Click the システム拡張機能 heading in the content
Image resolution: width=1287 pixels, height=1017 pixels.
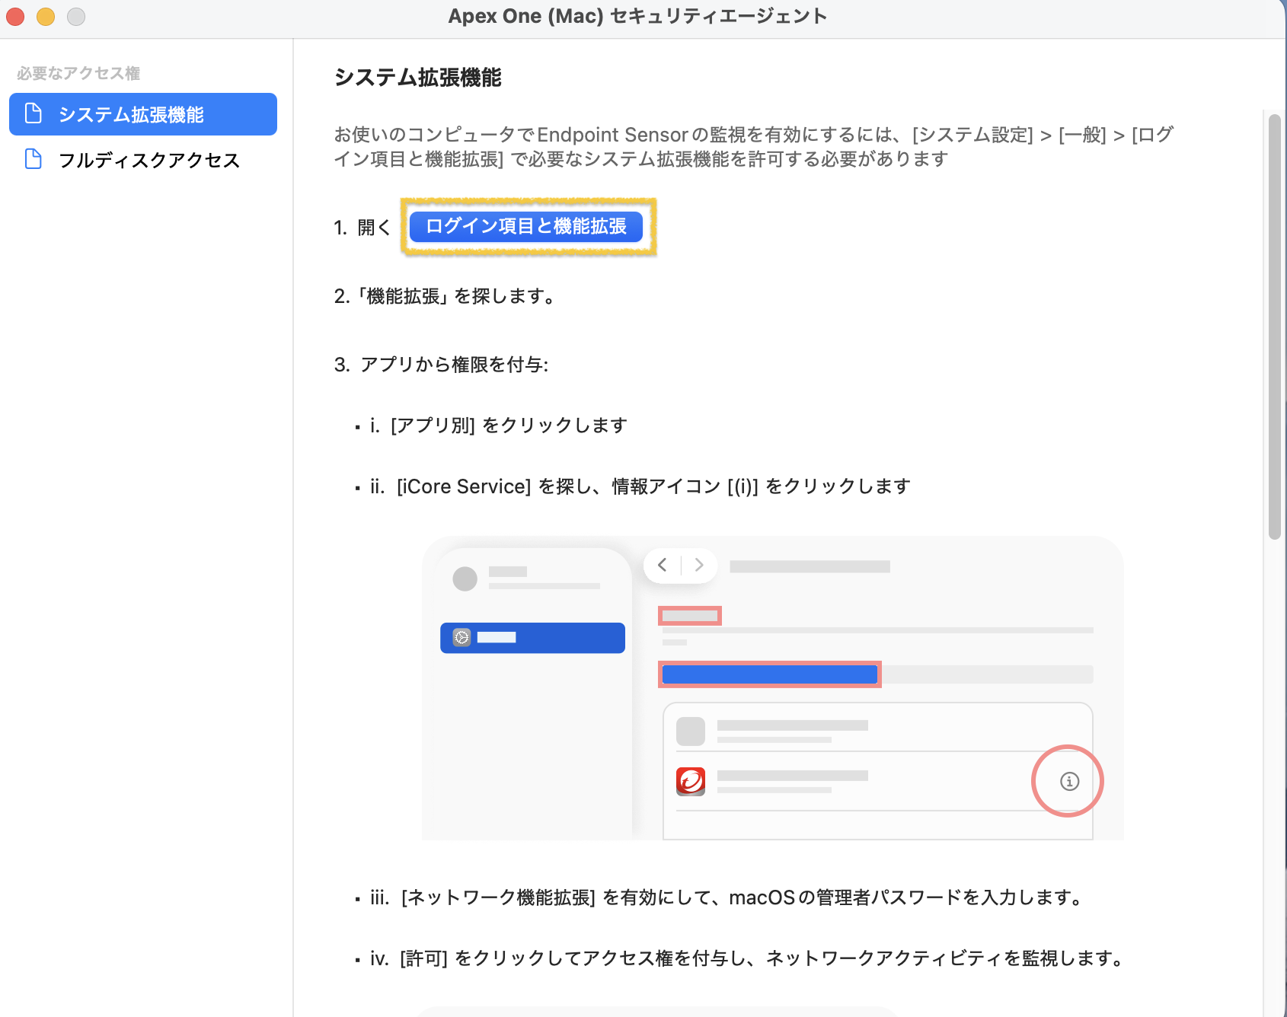pos(417,78)
